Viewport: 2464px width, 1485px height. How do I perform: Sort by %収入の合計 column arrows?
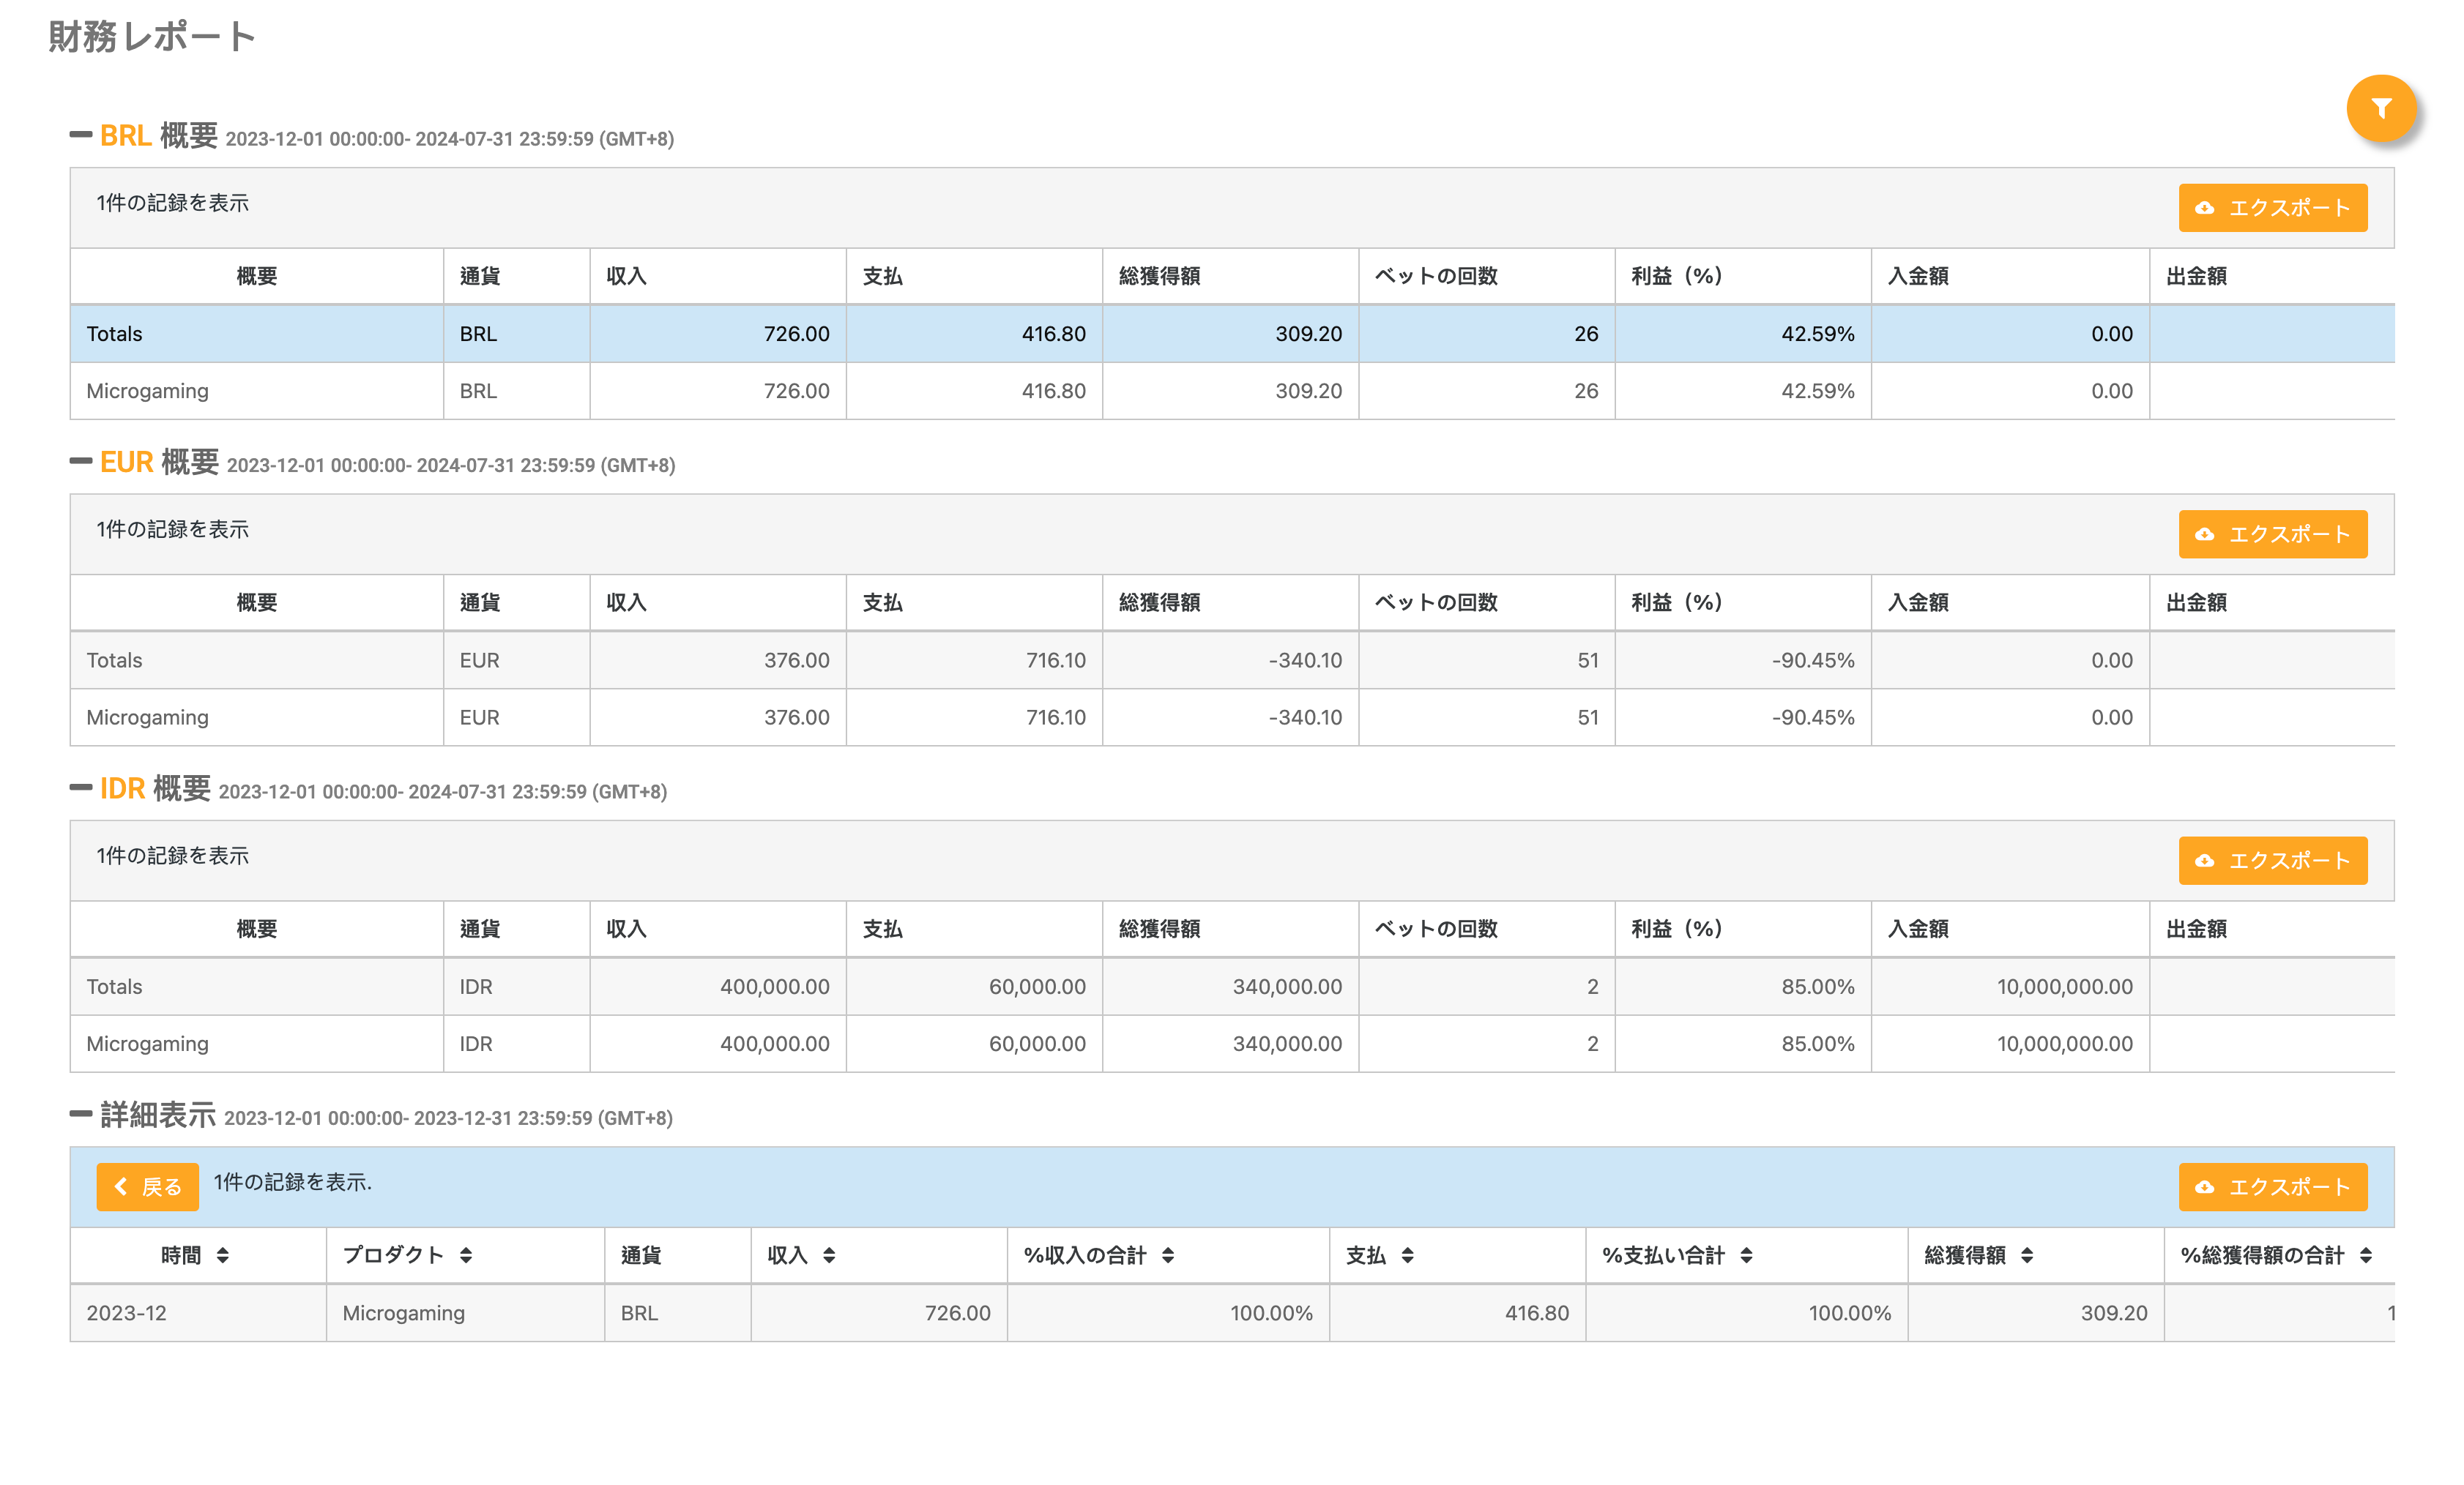point(1168,1255)
